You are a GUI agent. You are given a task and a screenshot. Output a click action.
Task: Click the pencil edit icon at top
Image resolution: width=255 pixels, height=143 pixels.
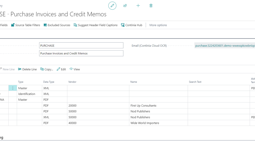click(112, 6)
